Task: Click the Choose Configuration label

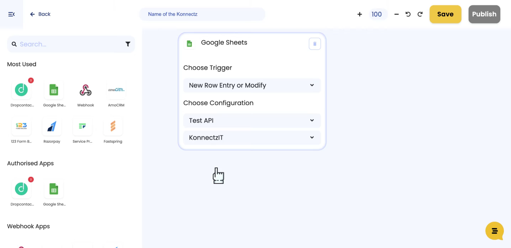Action: coord(218,103)
